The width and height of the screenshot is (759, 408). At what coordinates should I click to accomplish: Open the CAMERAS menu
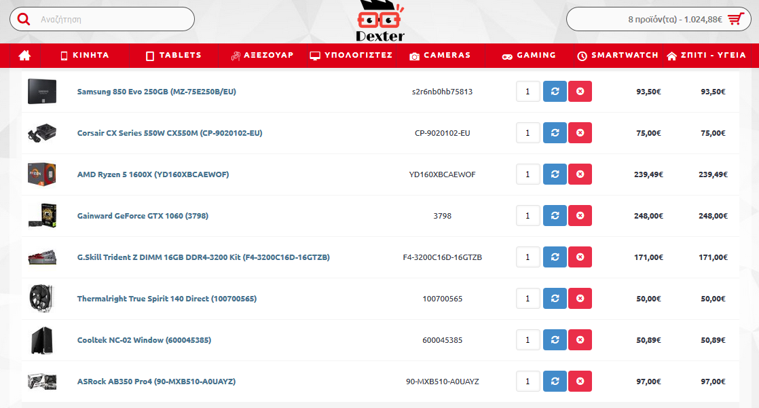tap(440, 55)
